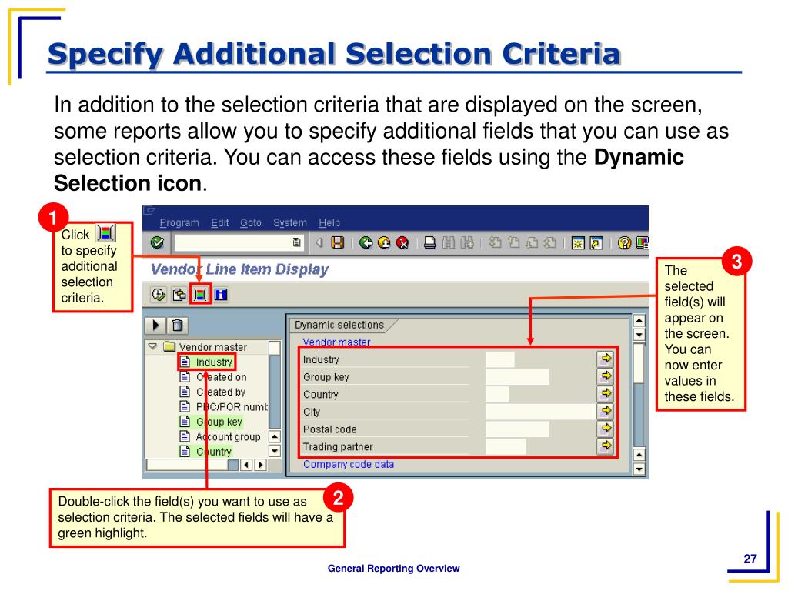This screenshot has height=591, width=788.
Task: Open the Goto menu
Action: tap(251, 222)
